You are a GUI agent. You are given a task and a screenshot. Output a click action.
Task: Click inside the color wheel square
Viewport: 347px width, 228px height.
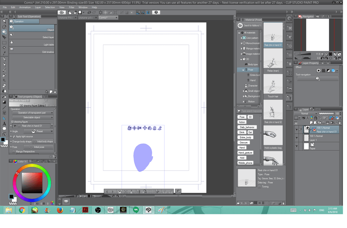tap(32, 182)
